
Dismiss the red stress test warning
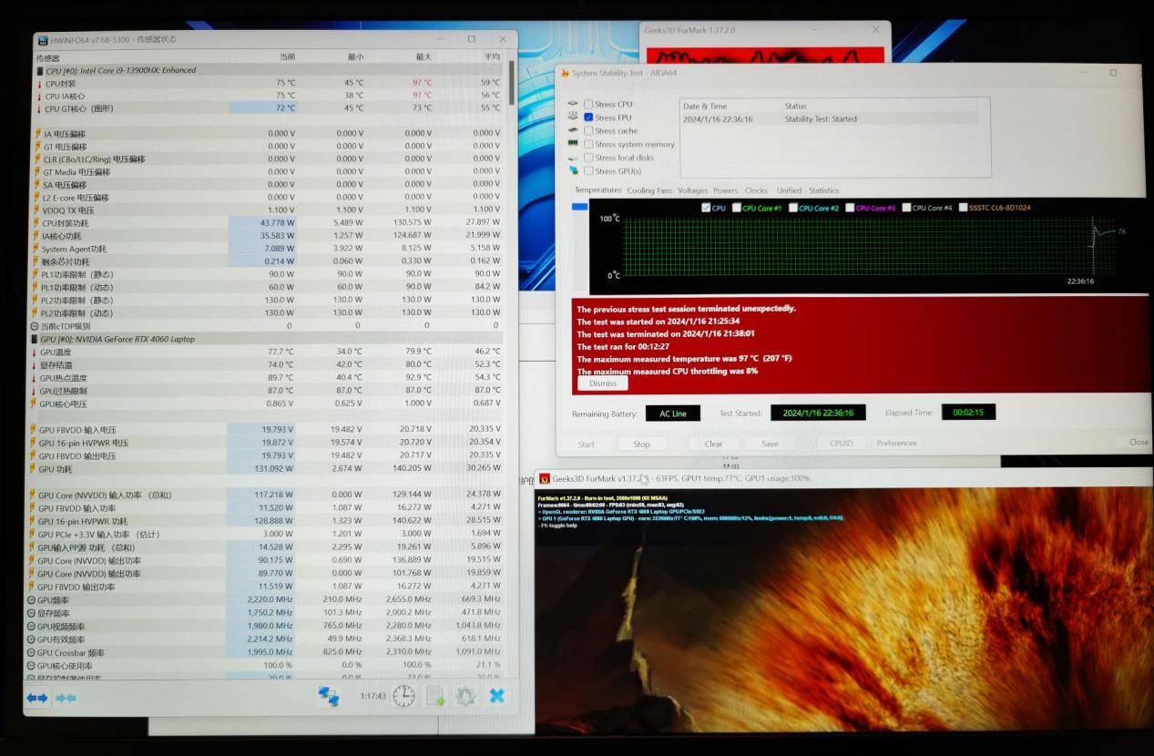point(602,383)
